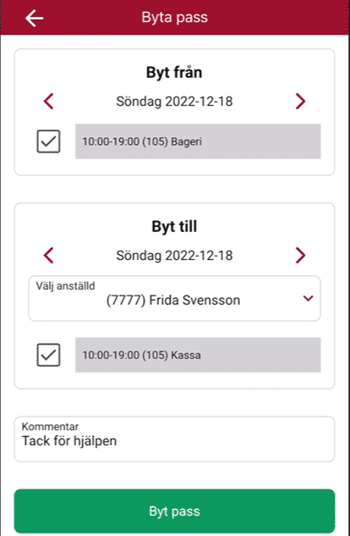
Task: Click the Byt till date Söndag 2022-12-18
Action: pos(174,256)
